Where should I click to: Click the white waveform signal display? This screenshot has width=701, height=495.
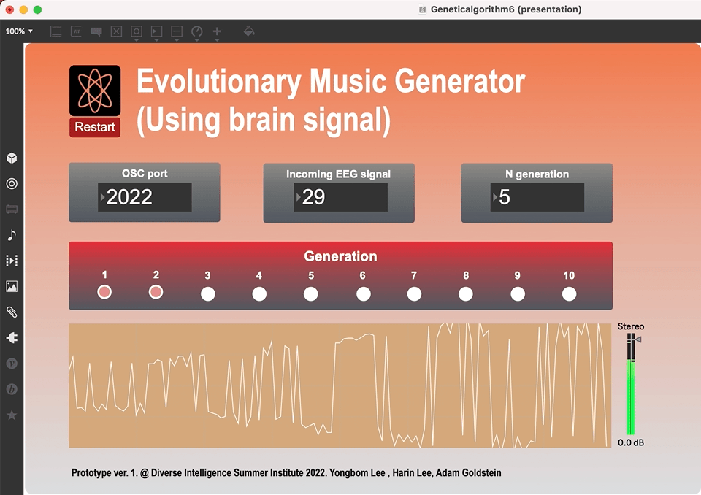[340, 385]
